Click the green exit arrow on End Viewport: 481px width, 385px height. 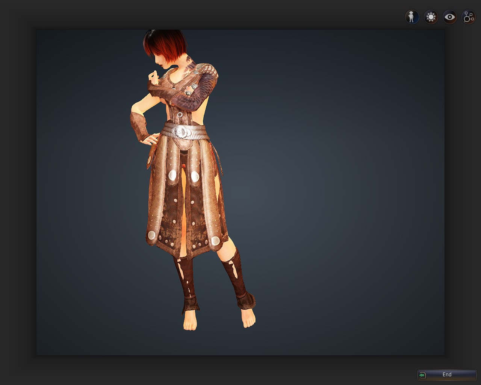point(422,375)
